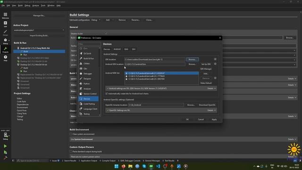Viewport: 302px width, 170px height.
Task: Click Import Existing Build button
Action: click(x=39, y=35)
